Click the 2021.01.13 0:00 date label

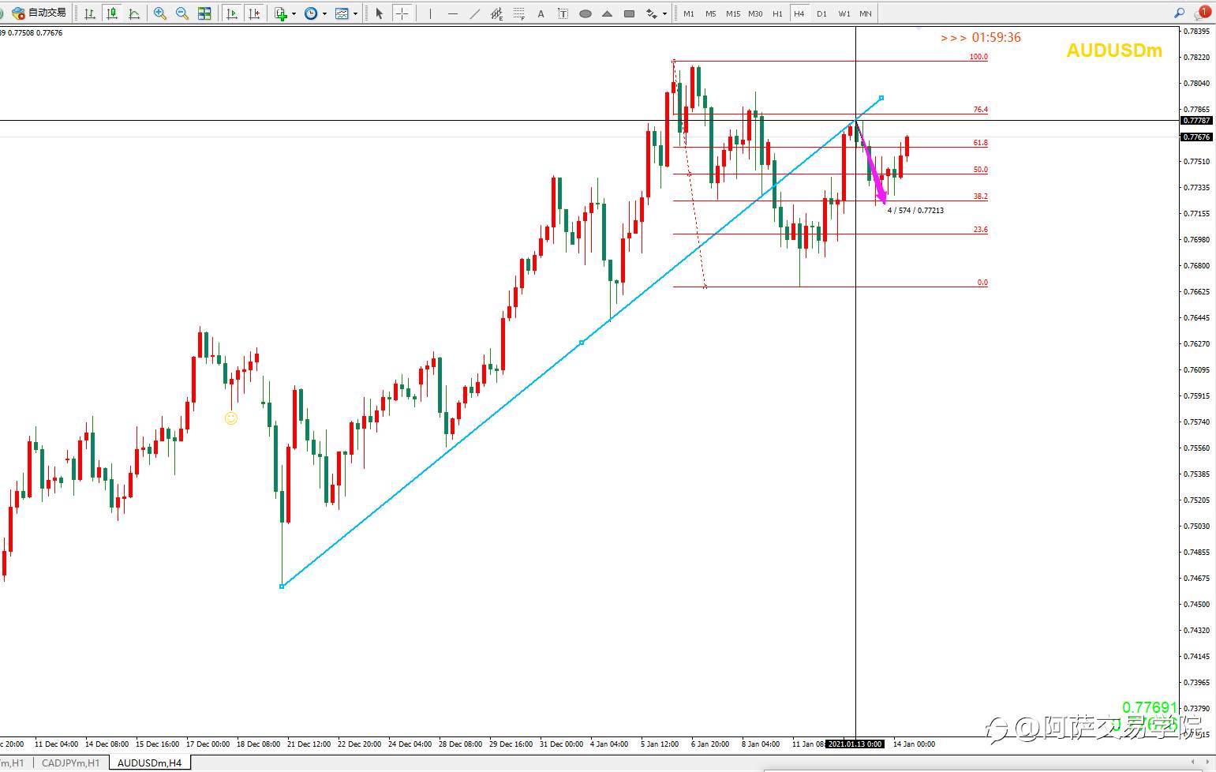(x=855, y=744)
